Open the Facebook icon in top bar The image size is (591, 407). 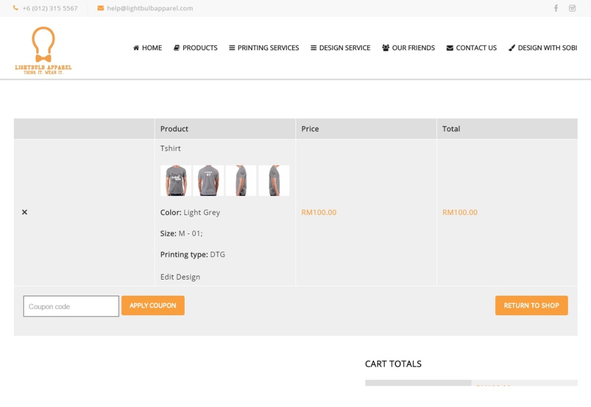click(556, 8)
